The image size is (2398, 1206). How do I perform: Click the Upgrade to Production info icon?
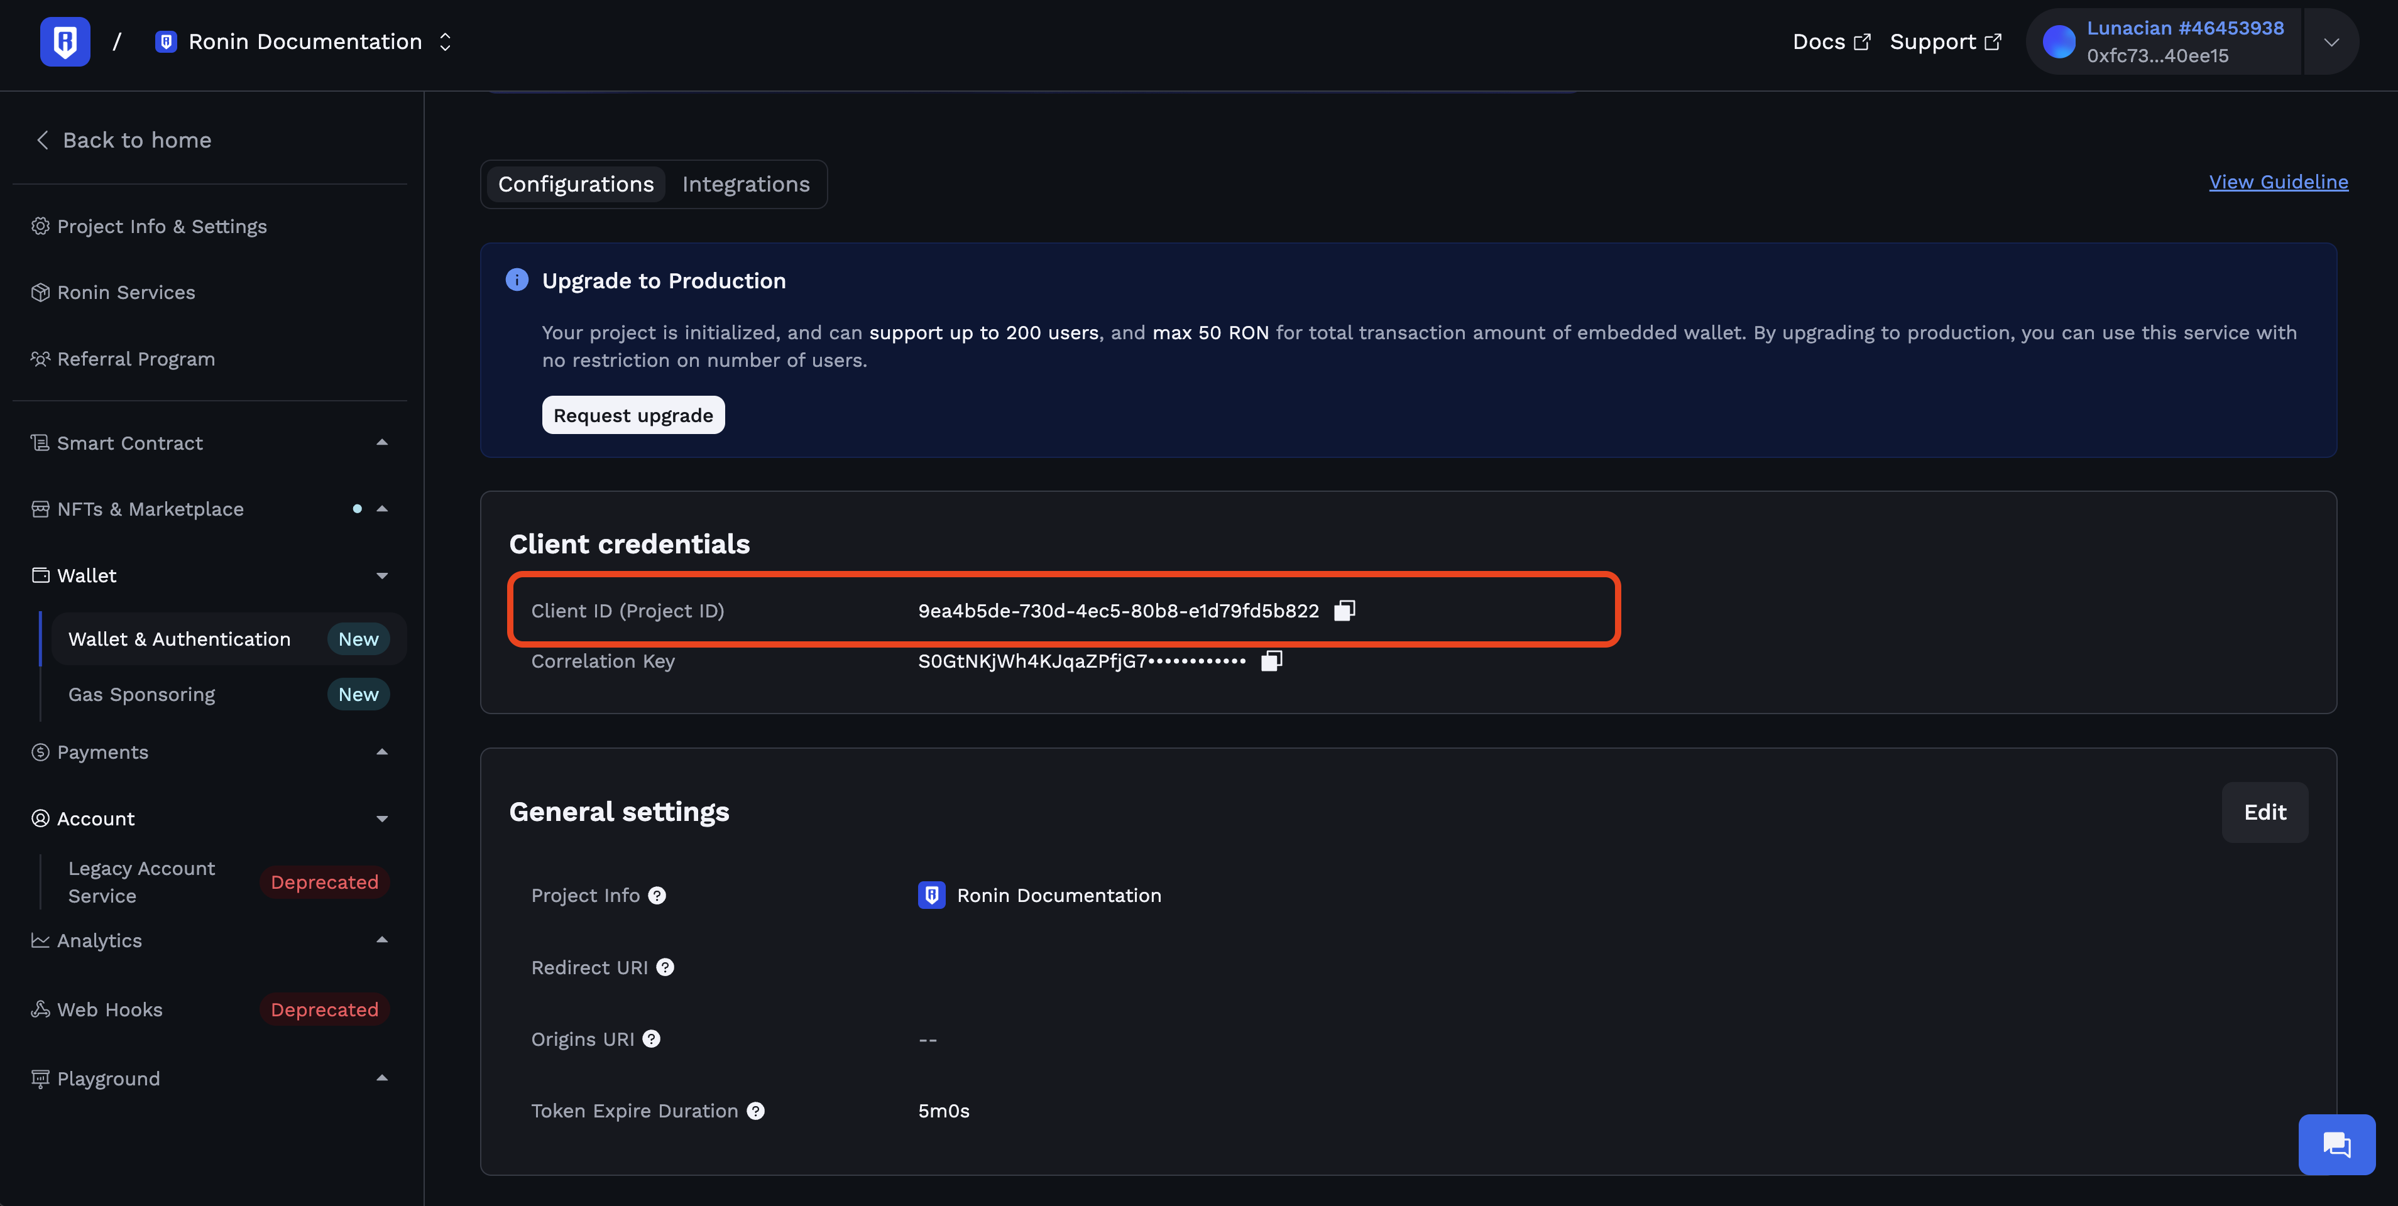click(517, 280)
